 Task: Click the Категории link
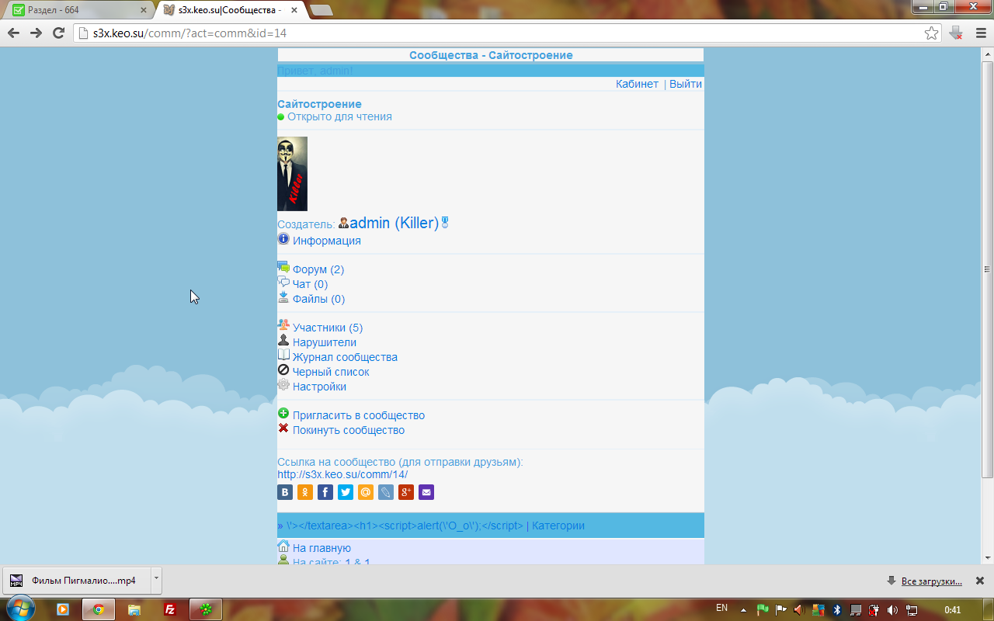pyautogui.click(x=558, y=526)
